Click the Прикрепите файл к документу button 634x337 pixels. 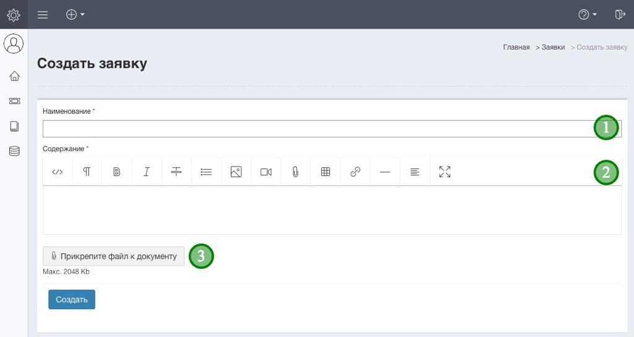(113, 256)
